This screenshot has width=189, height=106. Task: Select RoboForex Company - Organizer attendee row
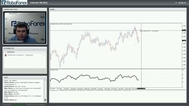[25, 55]
